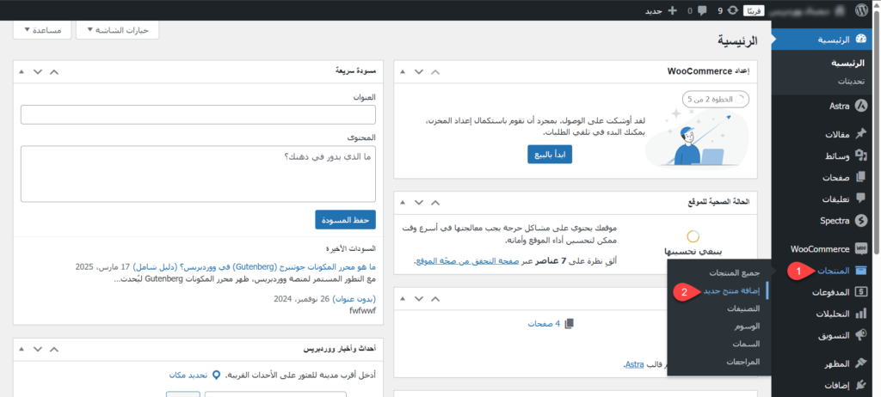Click the Astra theme link
The width and height of the screenshot is (881, 397).
pyautogui.click(x=634, y=365)
